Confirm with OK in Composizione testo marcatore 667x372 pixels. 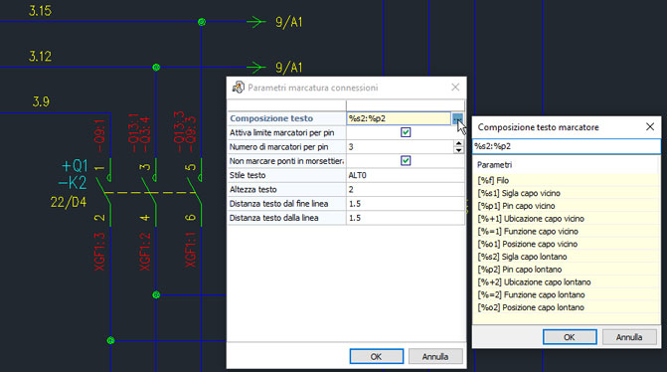click(x=570, y=337)
